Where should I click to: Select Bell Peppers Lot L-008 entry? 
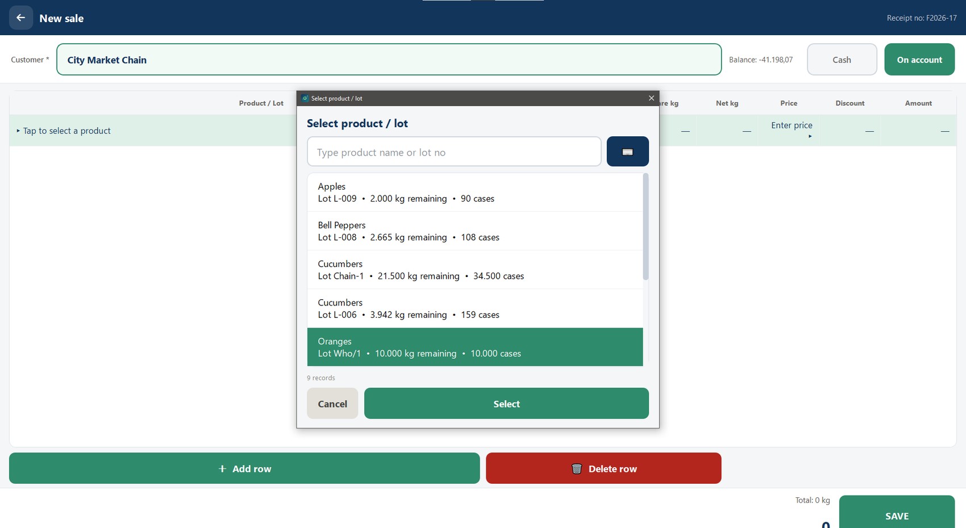tap(475, 231)
